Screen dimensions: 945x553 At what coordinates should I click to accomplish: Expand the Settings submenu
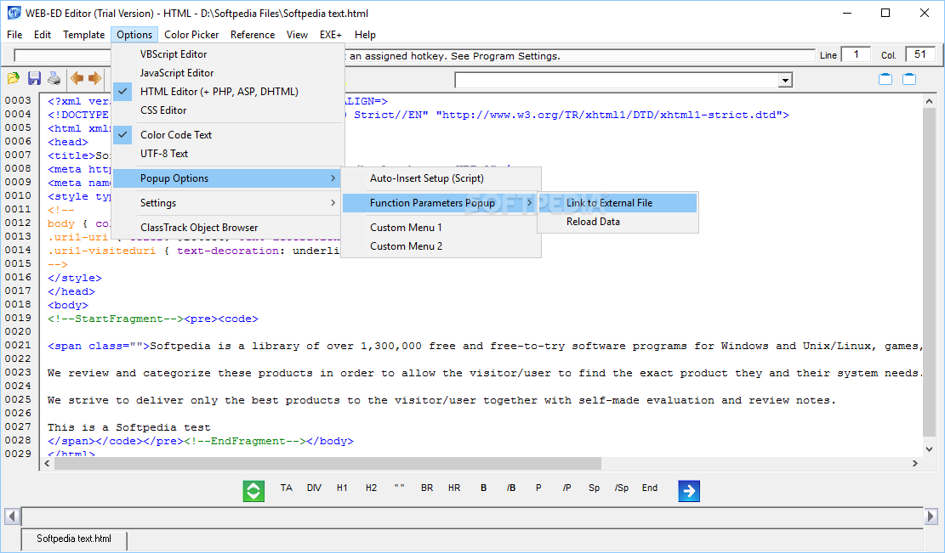pyautogui.click(x=228, y=203)
